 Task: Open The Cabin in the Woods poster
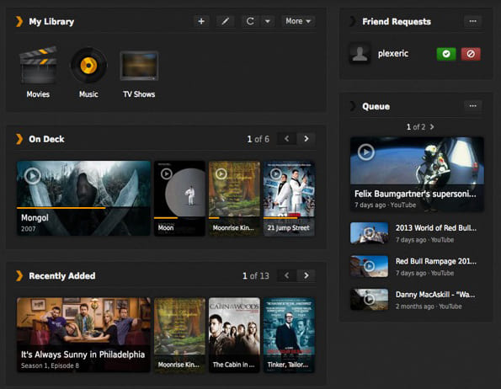[x=234, y=335]
